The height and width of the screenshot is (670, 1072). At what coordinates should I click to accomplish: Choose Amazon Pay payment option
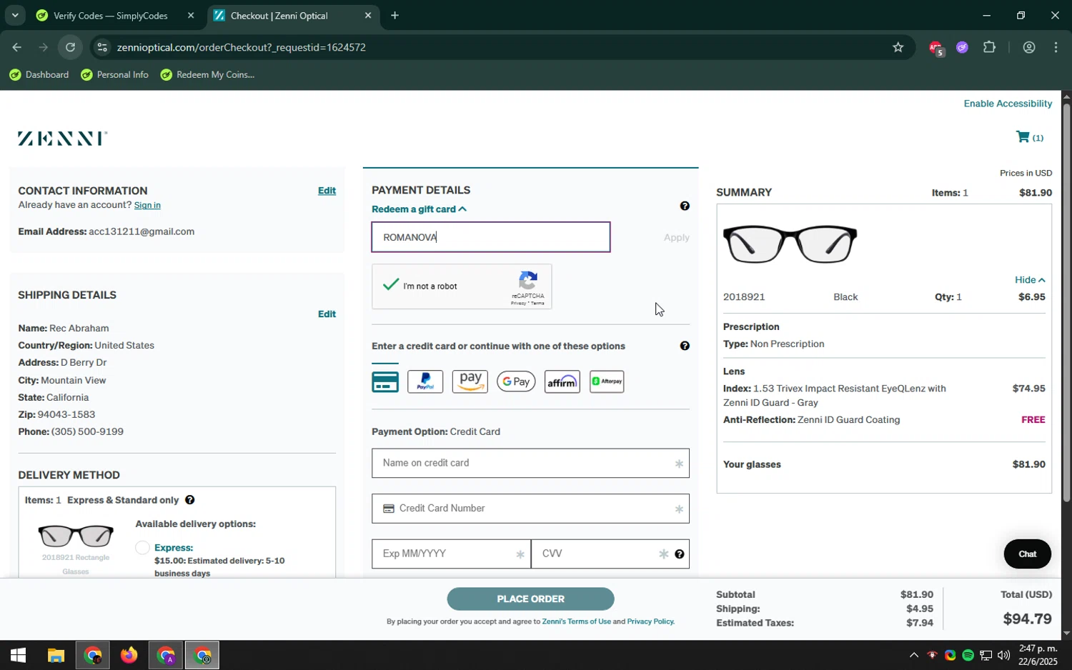470,382
